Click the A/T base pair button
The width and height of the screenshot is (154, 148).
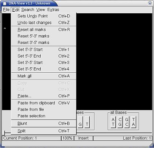point(113,122)
